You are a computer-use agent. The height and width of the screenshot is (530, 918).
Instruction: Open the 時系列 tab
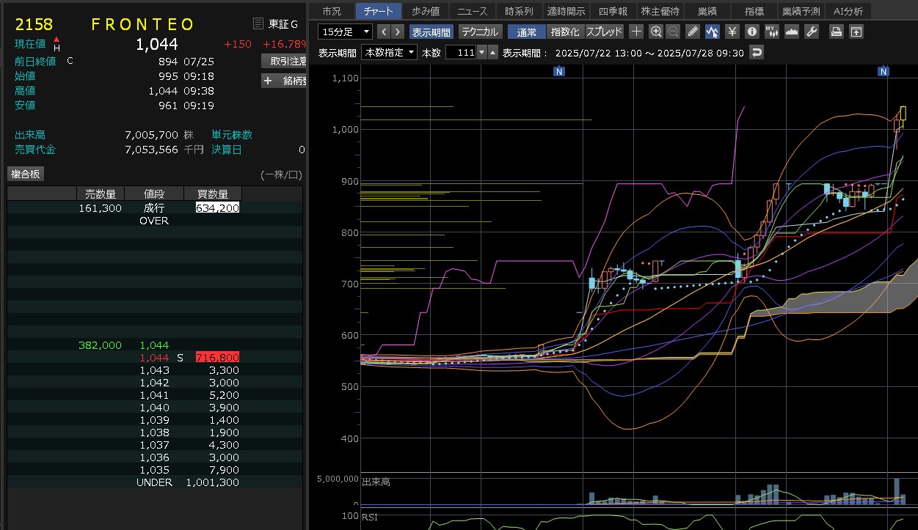point(520,11)
